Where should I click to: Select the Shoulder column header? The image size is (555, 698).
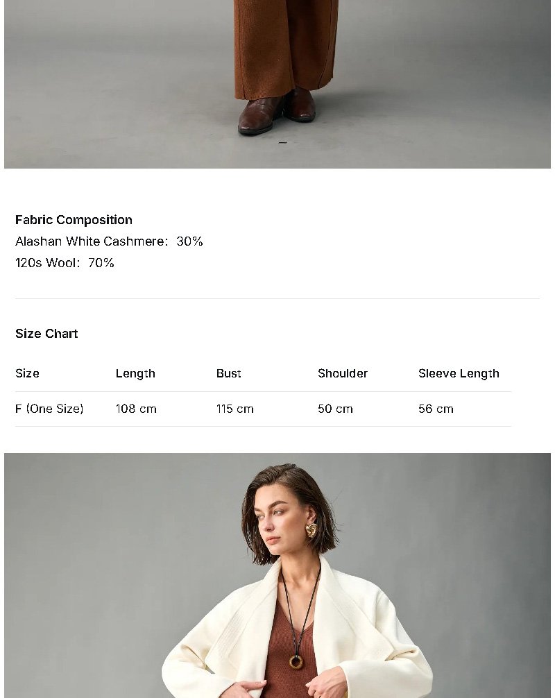pos(342,373)
